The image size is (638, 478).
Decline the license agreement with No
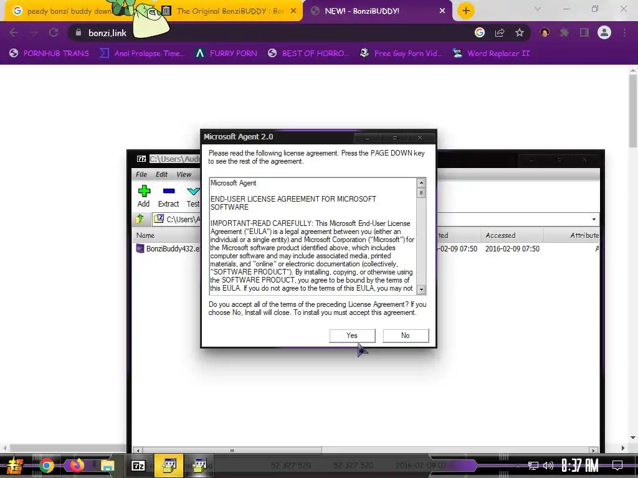[406, 335]
